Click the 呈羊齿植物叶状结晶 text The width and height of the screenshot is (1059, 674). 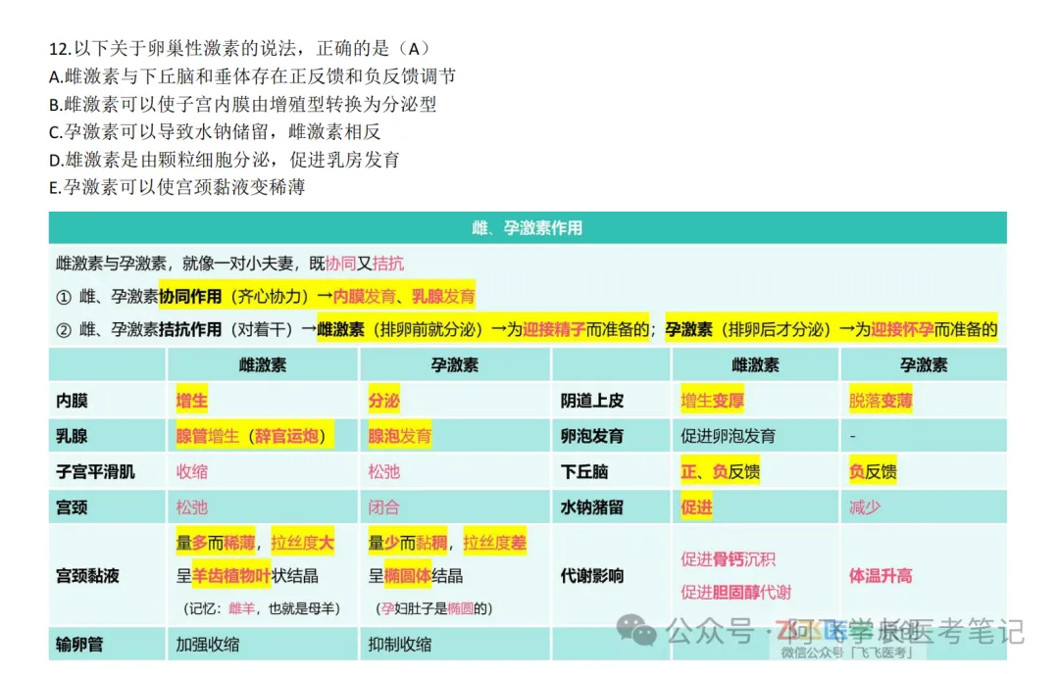pyautogui.click(x=247, y=575)
